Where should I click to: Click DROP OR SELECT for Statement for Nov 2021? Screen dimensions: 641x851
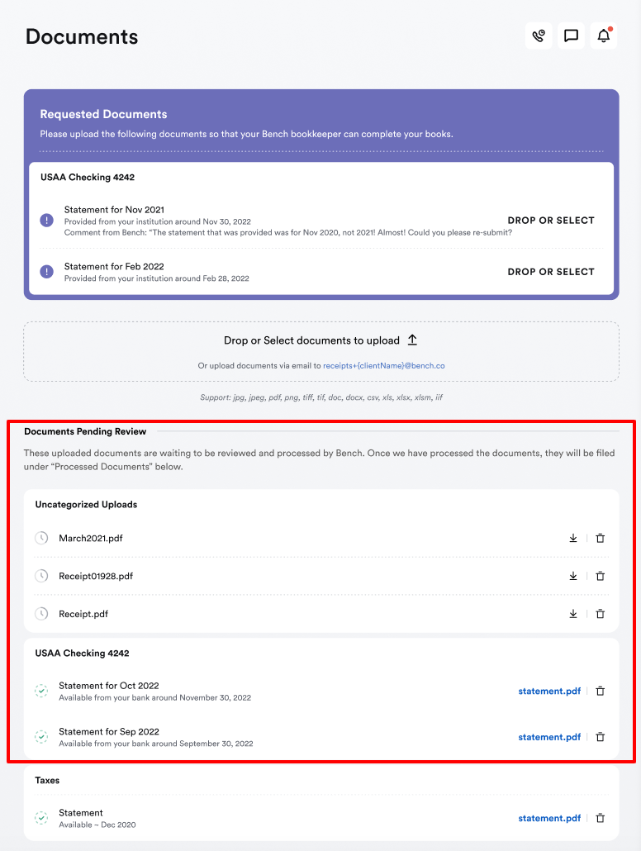tap(551, 220)
